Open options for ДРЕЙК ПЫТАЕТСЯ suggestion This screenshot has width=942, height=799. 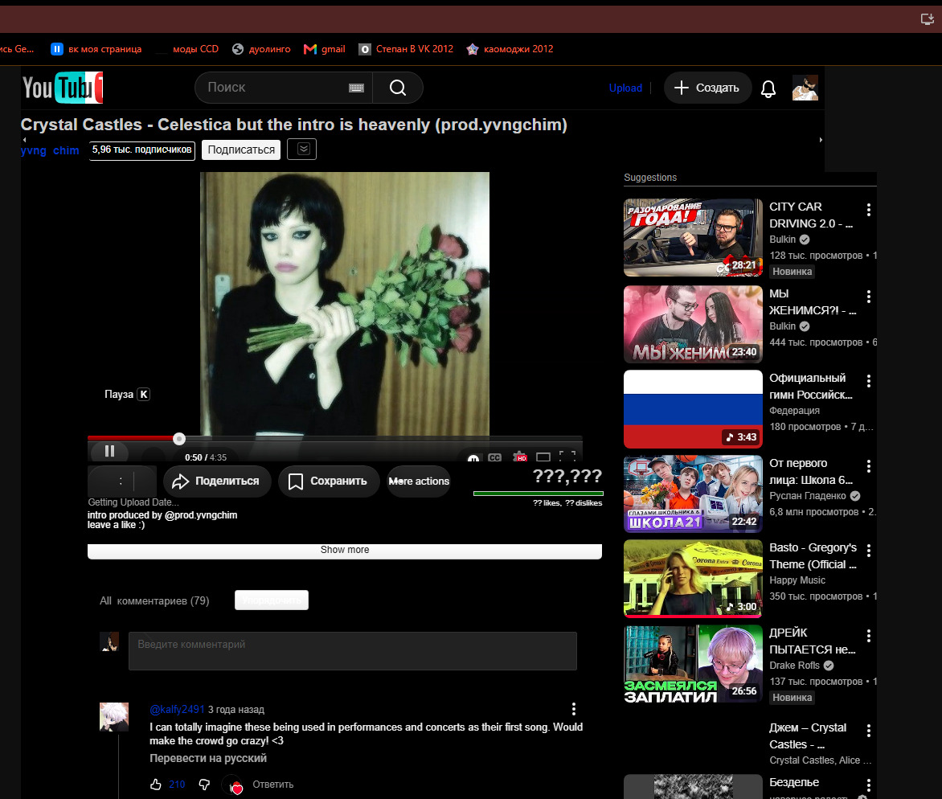pyautogui.click(x=868, y=636)
